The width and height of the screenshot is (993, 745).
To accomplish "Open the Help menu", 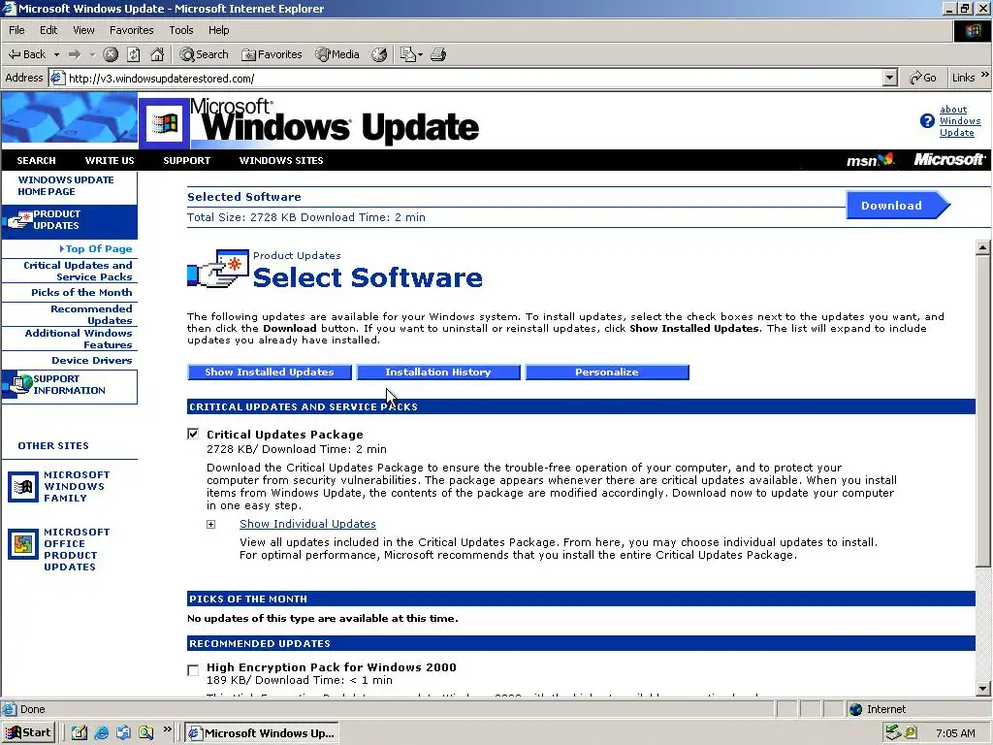I will pos(218,30).
